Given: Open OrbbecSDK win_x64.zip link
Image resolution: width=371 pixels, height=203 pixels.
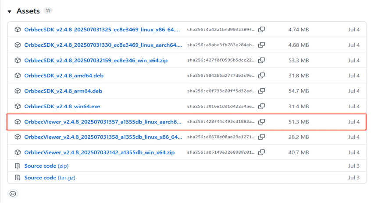Looking at the screenshot, I should tap(96, 61).
